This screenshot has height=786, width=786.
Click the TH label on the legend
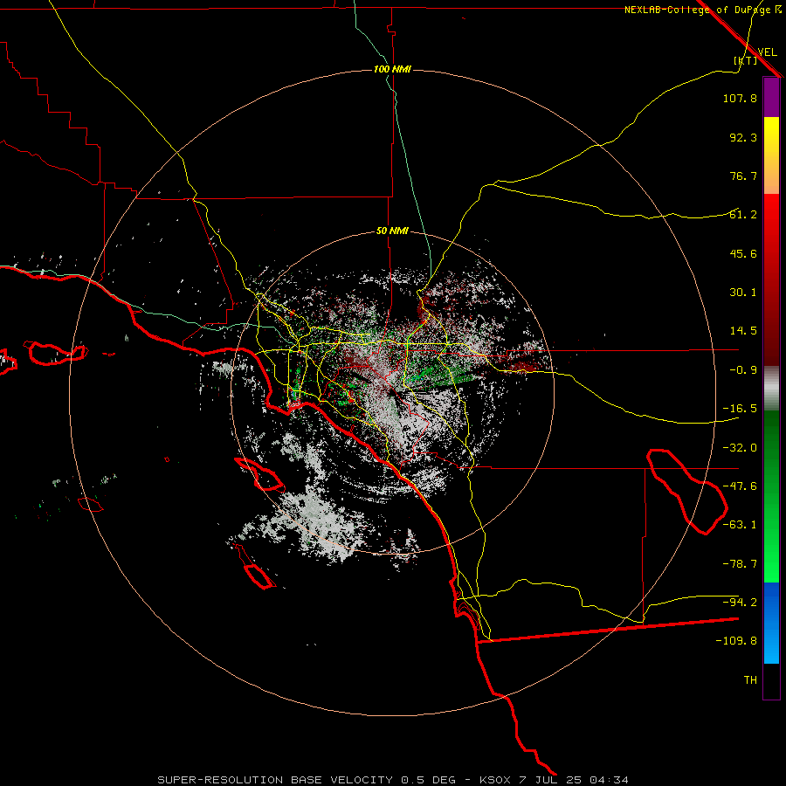point(750,680)
